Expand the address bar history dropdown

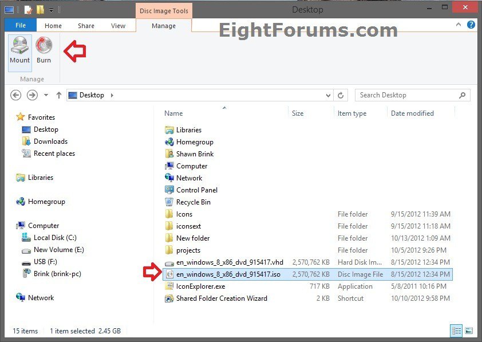point(328,96)
